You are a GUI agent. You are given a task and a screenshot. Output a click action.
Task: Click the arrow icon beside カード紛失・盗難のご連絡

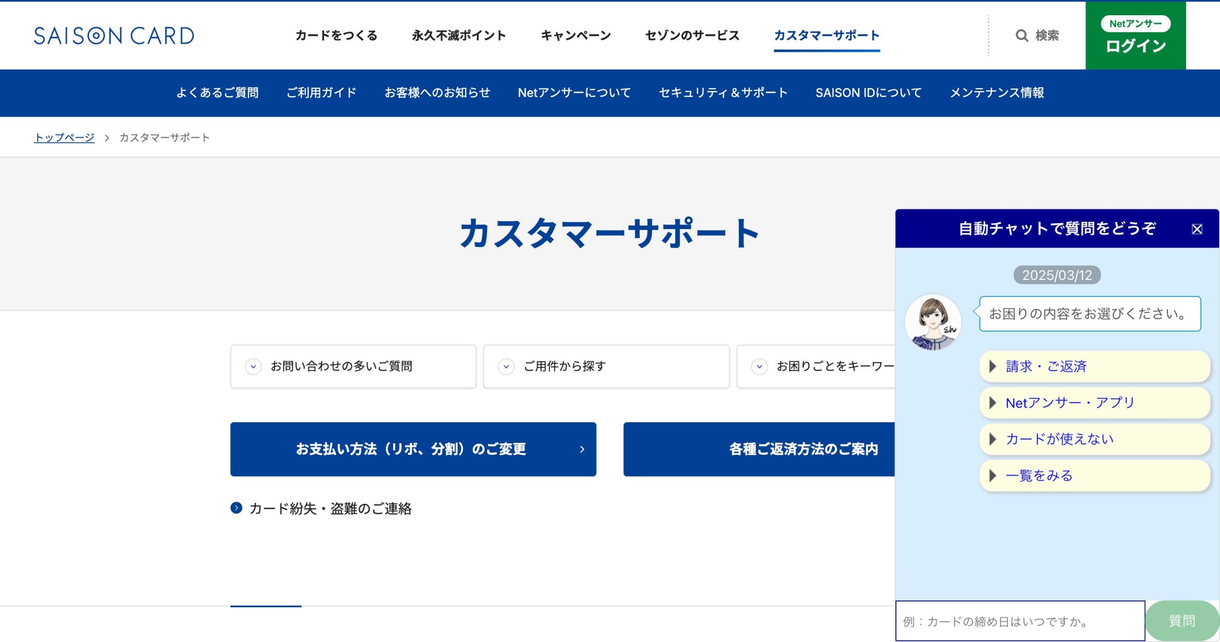[236, 508]
